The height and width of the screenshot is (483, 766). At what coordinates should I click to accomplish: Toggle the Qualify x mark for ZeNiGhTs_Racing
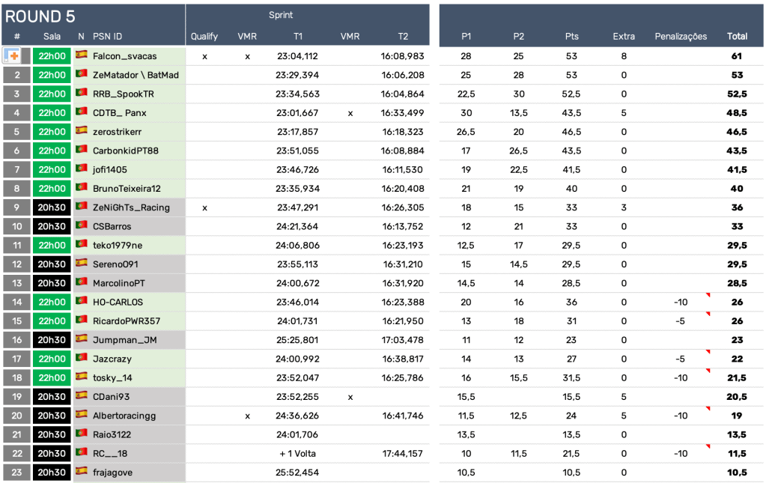[204, 207]
